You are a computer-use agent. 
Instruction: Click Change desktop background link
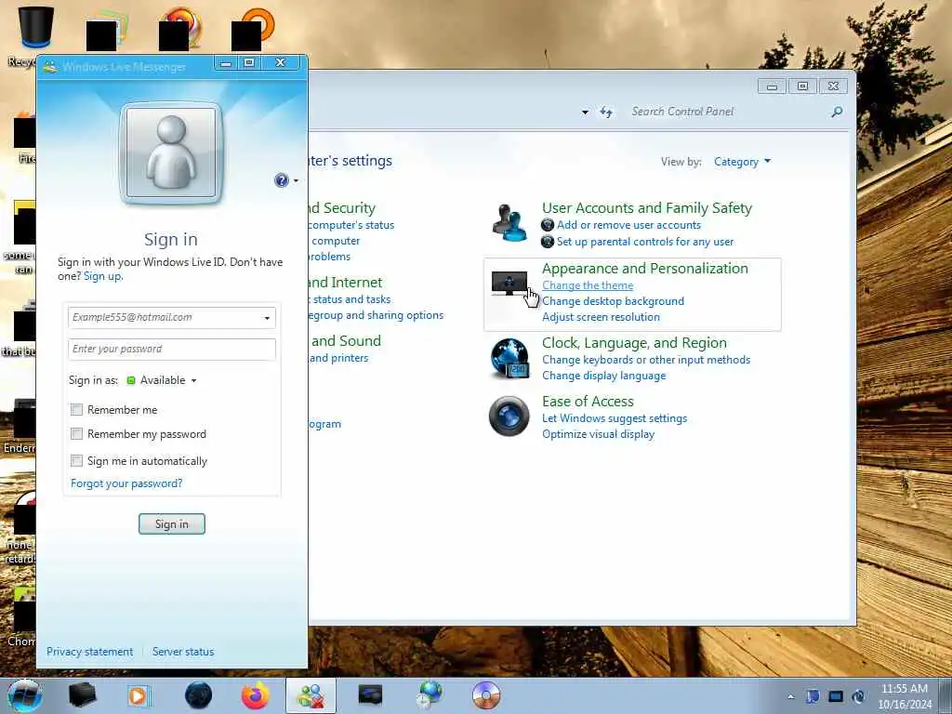pos(613,301)
